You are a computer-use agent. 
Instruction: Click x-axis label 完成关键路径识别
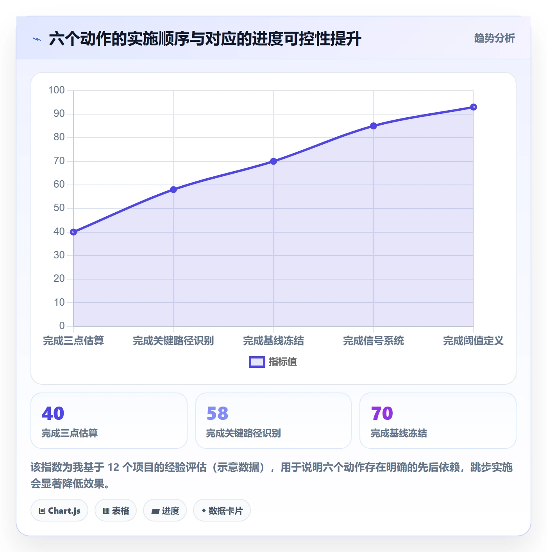tap(173, 341)
